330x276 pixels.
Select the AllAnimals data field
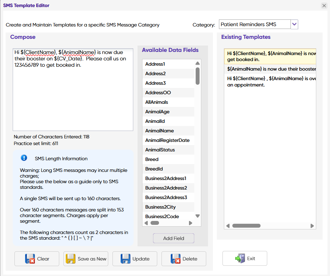coord(169,102)
